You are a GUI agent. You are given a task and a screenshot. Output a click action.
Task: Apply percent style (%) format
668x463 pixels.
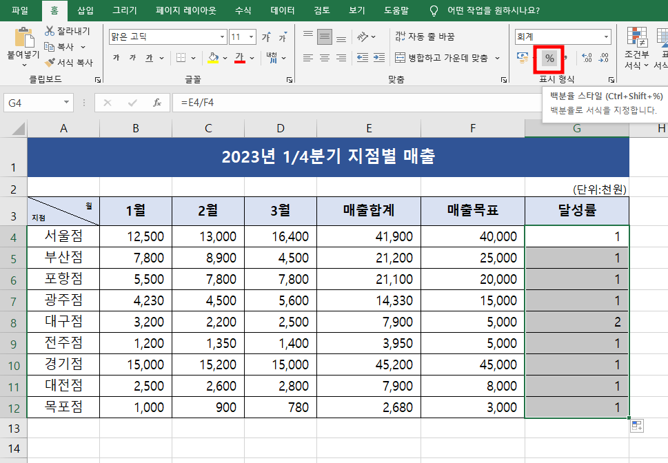pyautogui.click(x=549, y=59)
